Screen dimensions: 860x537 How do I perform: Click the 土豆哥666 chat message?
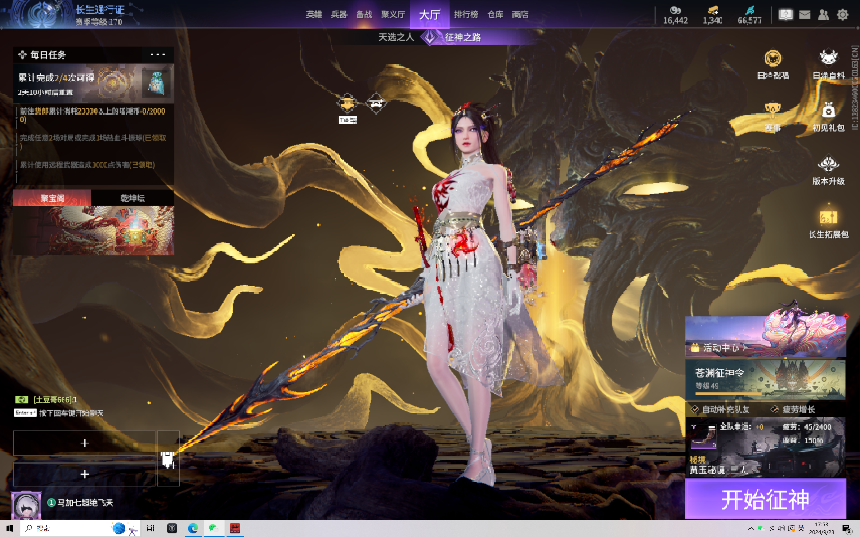55,399
